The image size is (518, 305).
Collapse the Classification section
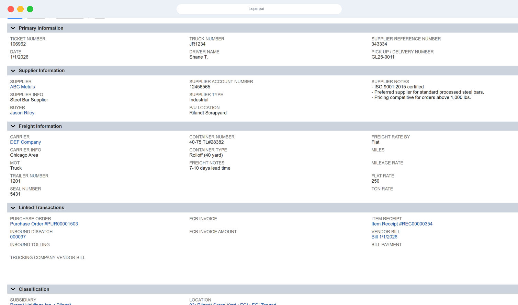13,289
